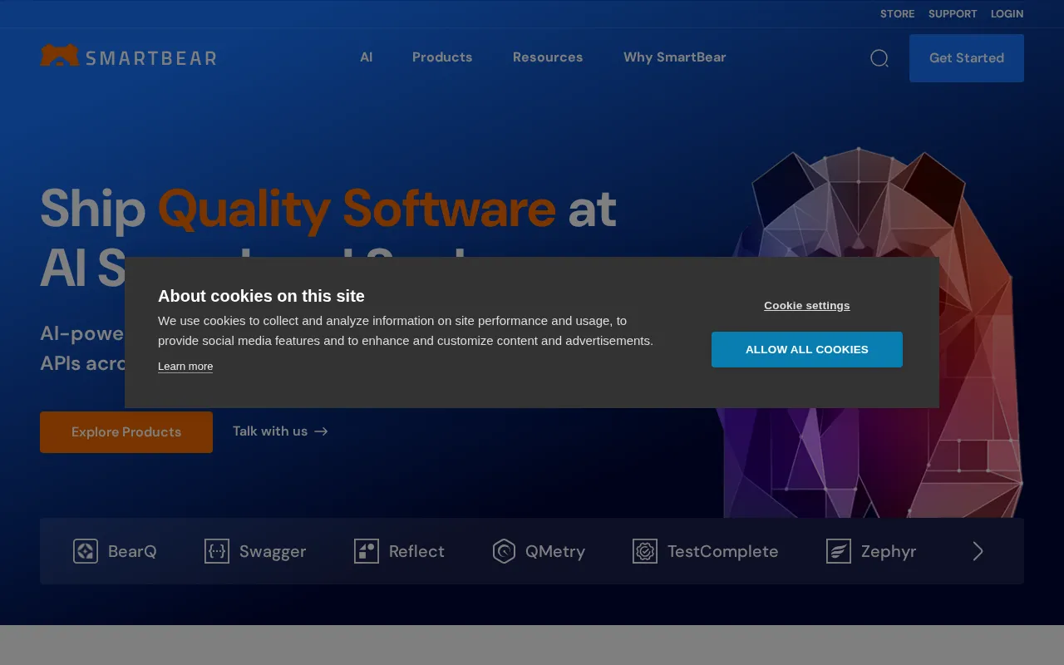Click the TestComplete badge icon
This screenshot has width=1064, height=665.
645,551
